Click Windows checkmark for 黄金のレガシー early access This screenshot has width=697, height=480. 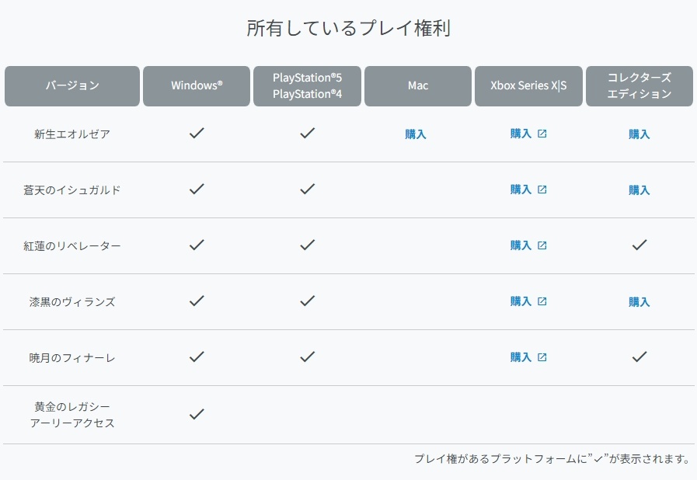coord(197,414)
